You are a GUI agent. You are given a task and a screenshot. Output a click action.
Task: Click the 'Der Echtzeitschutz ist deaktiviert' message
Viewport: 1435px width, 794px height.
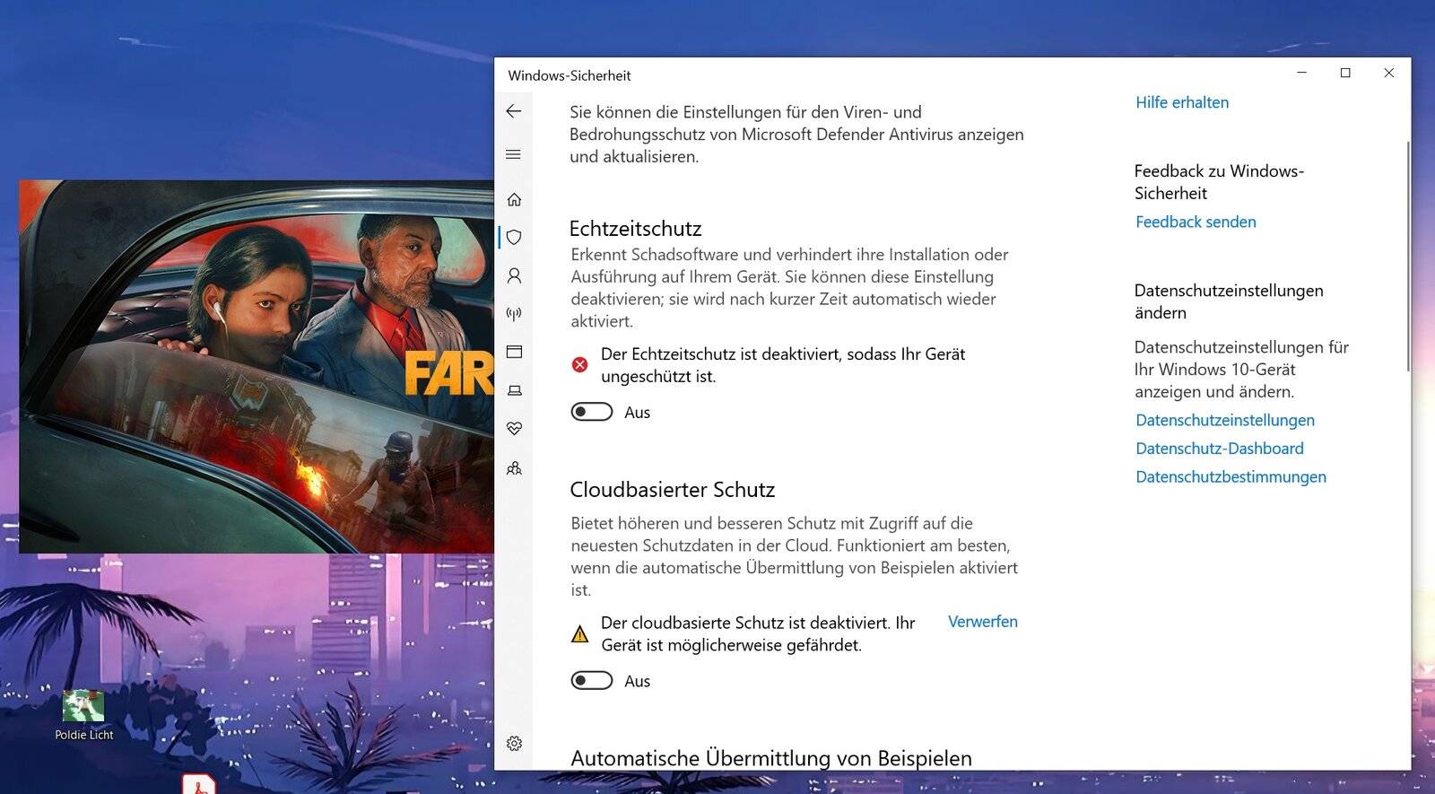click(783, 365)
